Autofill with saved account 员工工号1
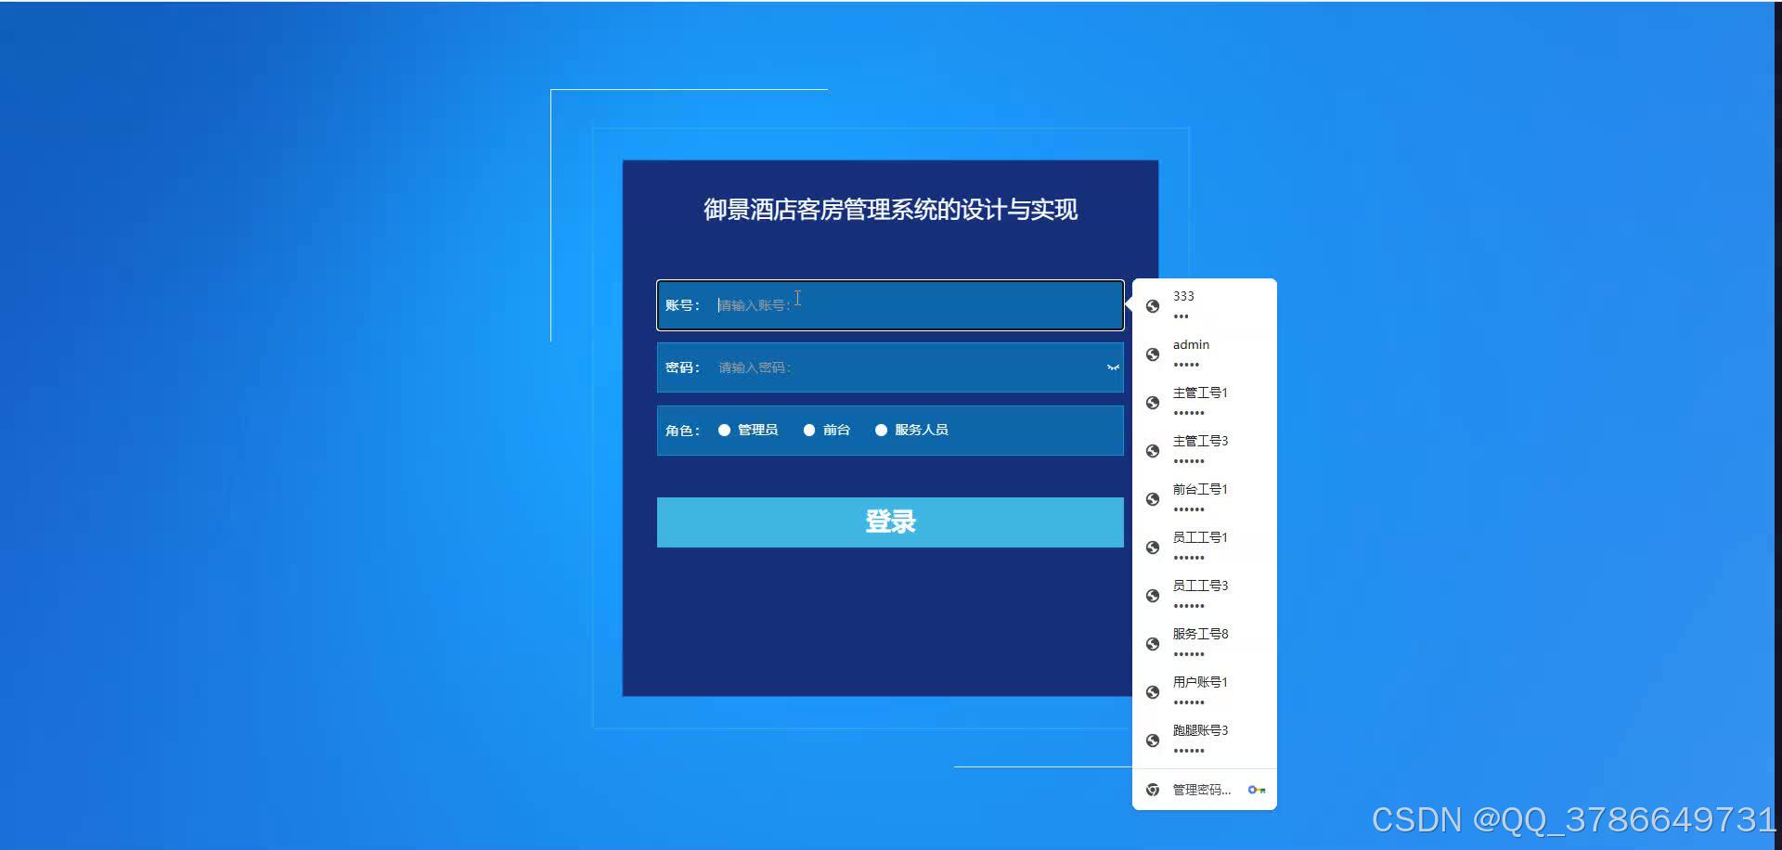The width and height of the screenshot is (1782, 850). pyautogui.click(x=1205, y=547)
